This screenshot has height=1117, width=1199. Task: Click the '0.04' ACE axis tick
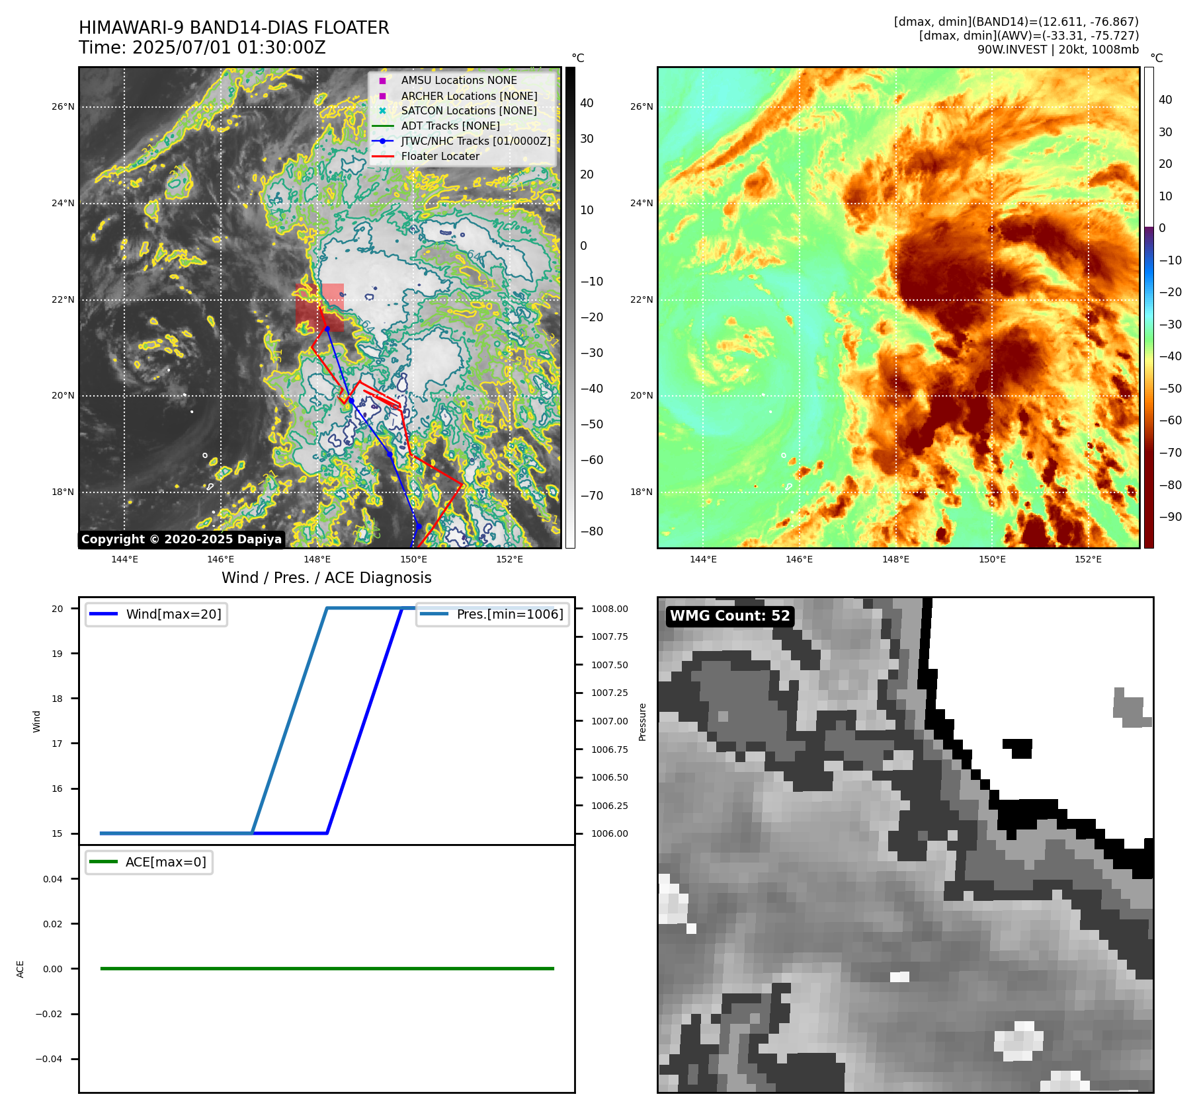click(53, 879)
